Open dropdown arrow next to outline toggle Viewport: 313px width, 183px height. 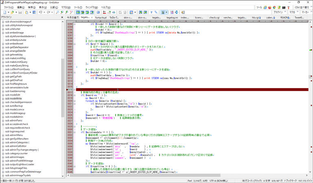click(166, 12)
